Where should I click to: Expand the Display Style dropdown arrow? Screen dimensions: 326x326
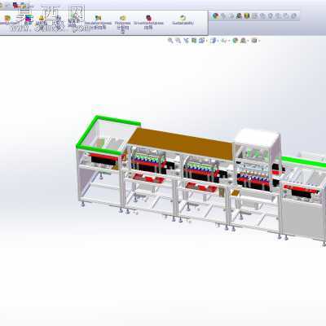tap(218, 41)
